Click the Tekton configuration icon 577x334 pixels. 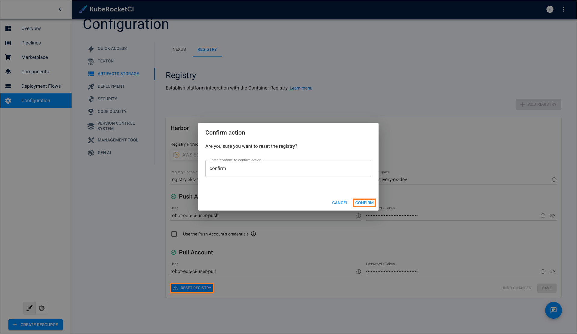pyautogui.click(x=91, y=61)
